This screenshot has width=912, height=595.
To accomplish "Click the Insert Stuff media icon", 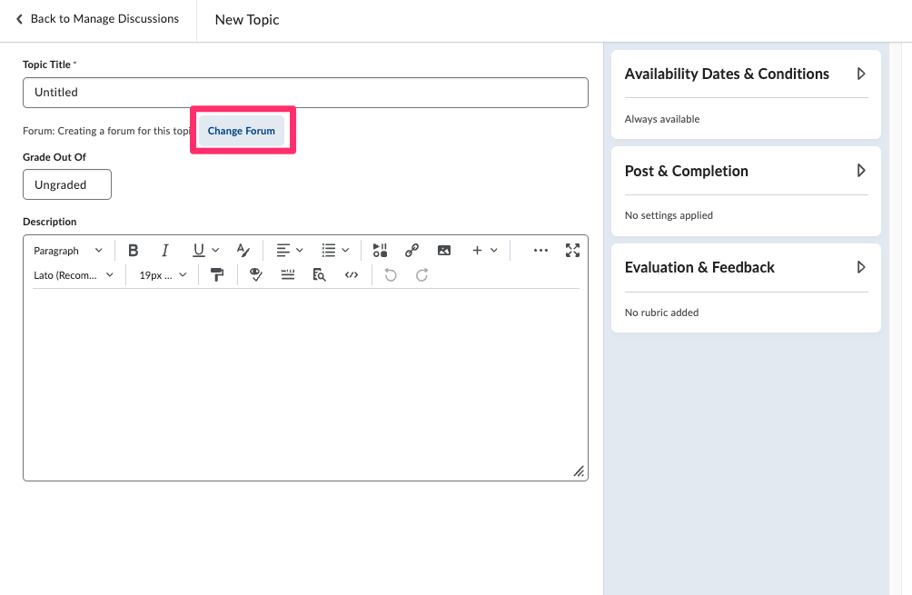I will (x=380, y=251).
